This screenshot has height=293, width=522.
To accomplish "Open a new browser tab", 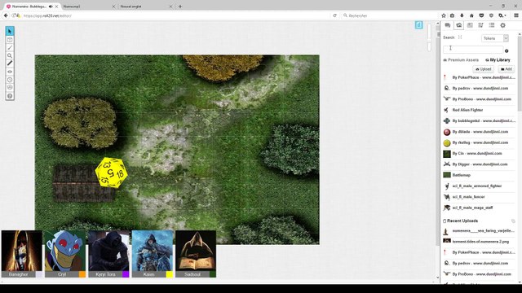I will pos(180,7).
